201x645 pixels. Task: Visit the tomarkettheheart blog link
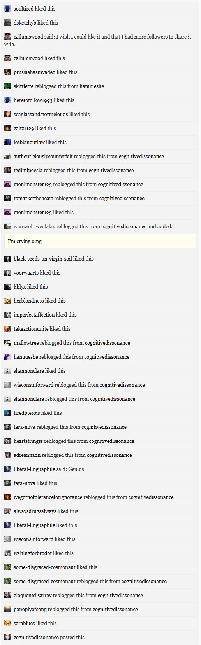coord(33,198)
